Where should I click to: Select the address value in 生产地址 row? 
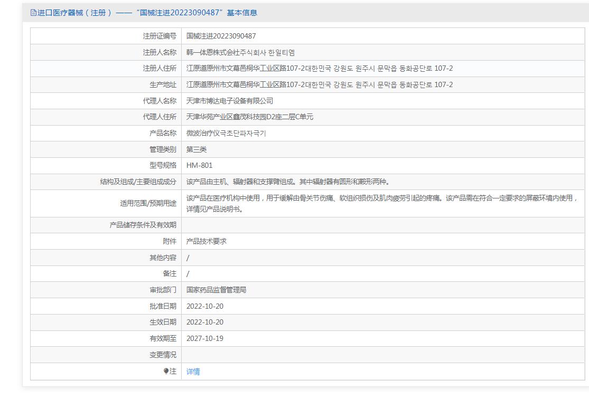pyautogui.click(x=319, y=84)
